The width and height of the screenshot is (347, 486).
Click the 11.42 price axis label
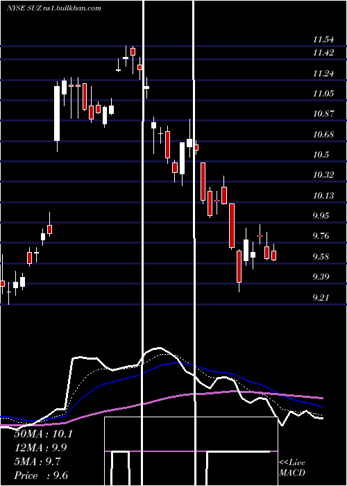(323, 53)
